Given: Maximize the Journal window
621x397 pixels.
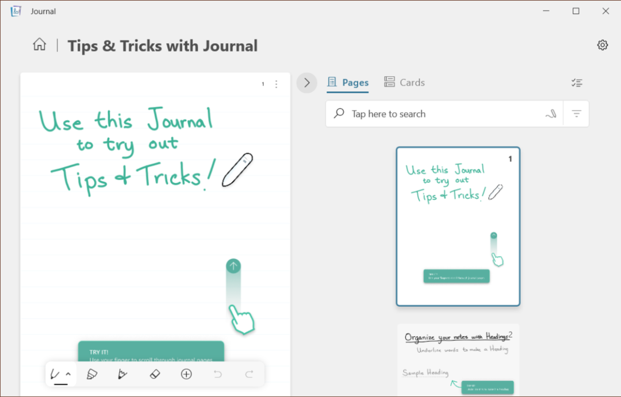Looking at the screenshot, I should [576, 11].
